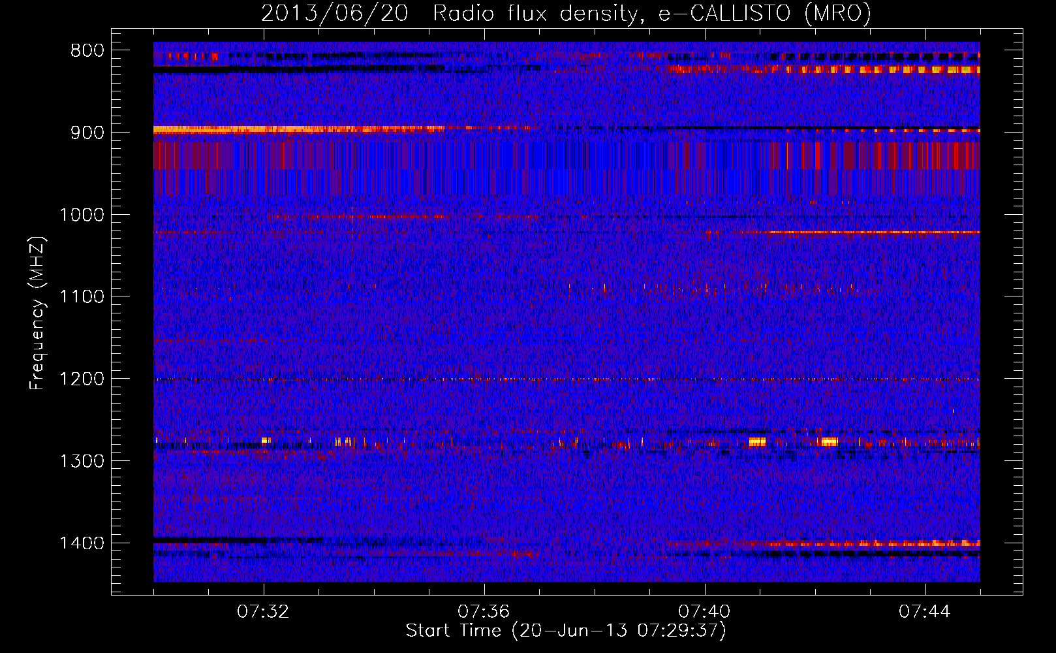Click the plot title 'Radio flux density, e-CALLISTO (MRO)'
Viewport: 1056px width, 653px height.
(652, 13)
